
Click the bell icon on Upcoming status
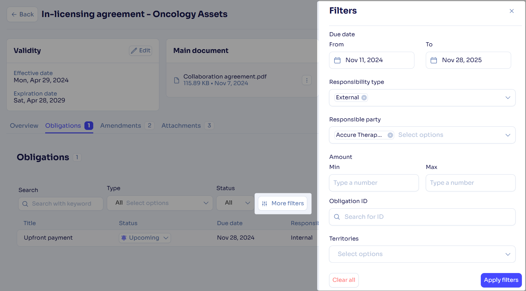click(x=124, y=238)
